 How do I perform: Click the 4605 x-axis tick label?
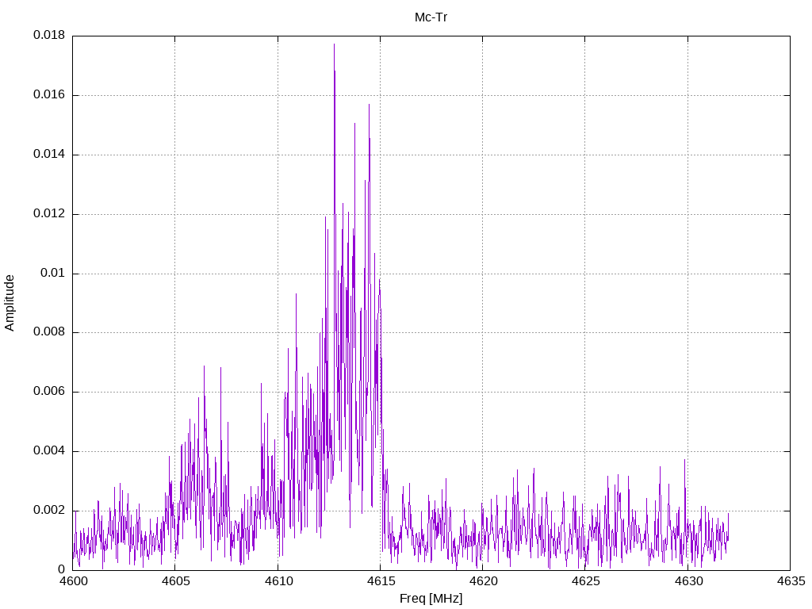[x=175, y=581]
